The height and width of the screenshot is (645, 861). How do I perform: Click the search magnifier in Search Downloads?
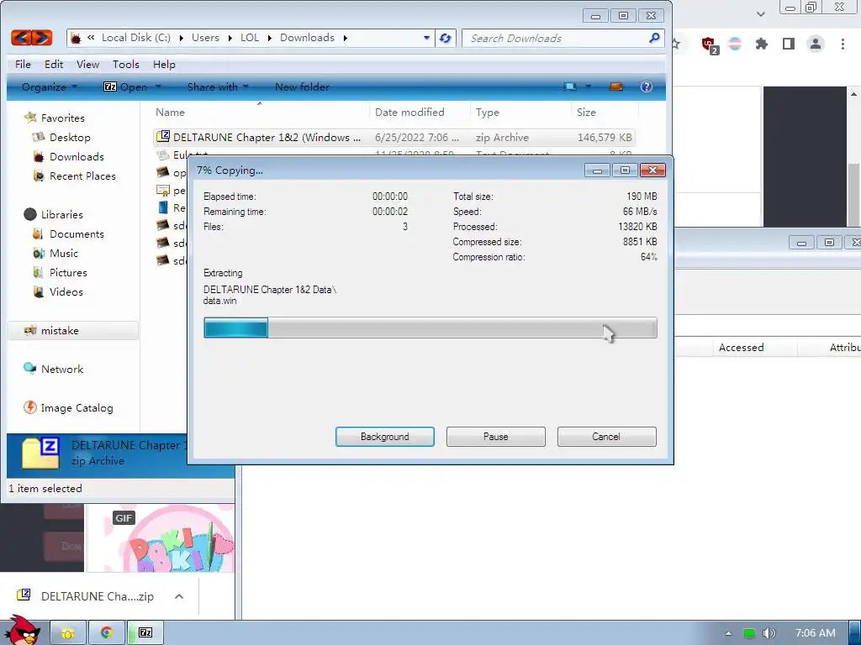(654, 38)
